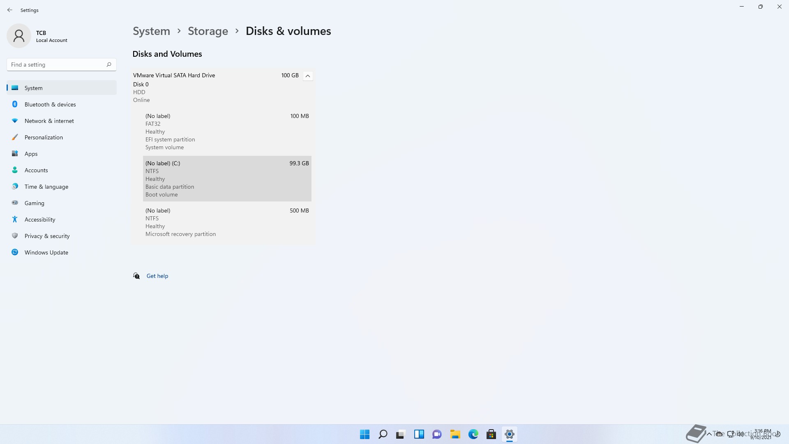Click the search magnifier in Find a setting
This screenshot has width=789, height=444.
point(109,65)
